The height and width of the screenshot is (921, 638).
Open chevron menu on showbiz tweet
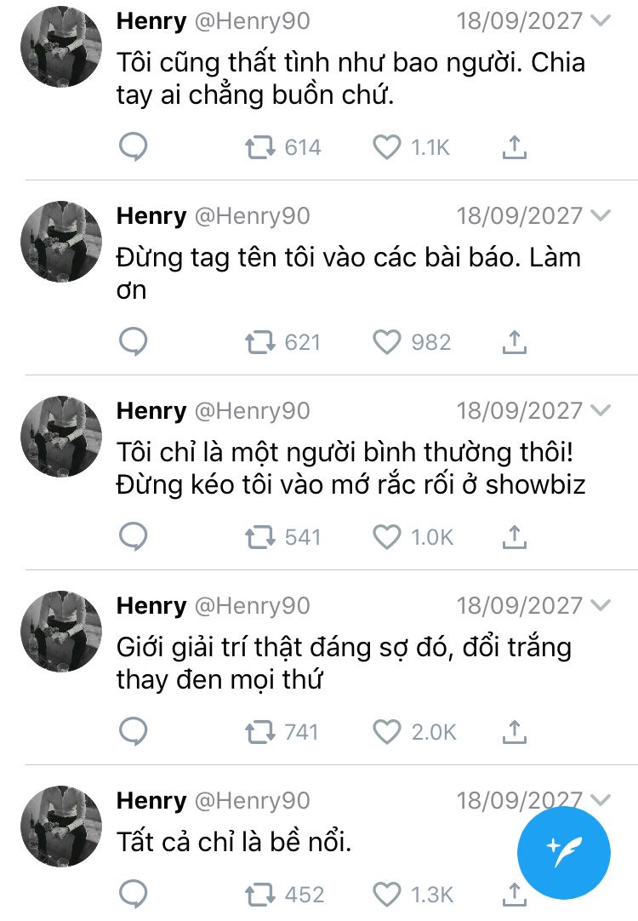(x=601, y=410)
